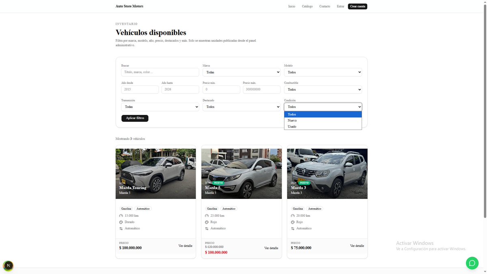The width and height of the screenshot is (487, 274).
Task: Click Gasolina tag on Mazda 3 card
Action: (298, 209)
